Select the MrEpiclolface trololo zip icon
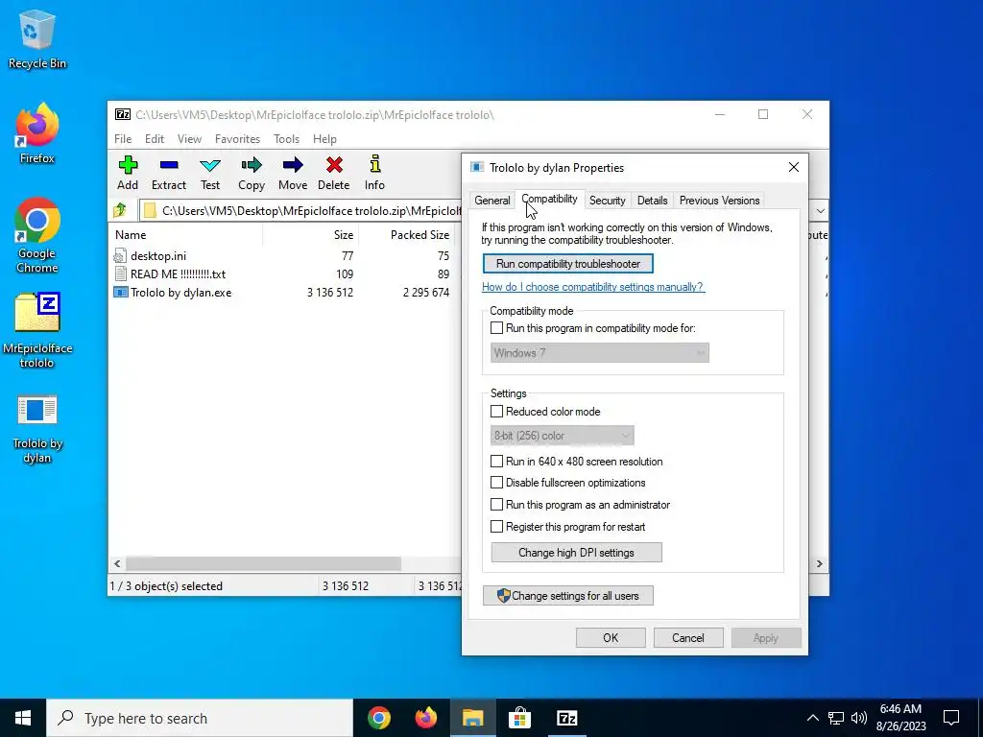The height and width of the screenshot is (737, 983). click(x=37, y=330)
